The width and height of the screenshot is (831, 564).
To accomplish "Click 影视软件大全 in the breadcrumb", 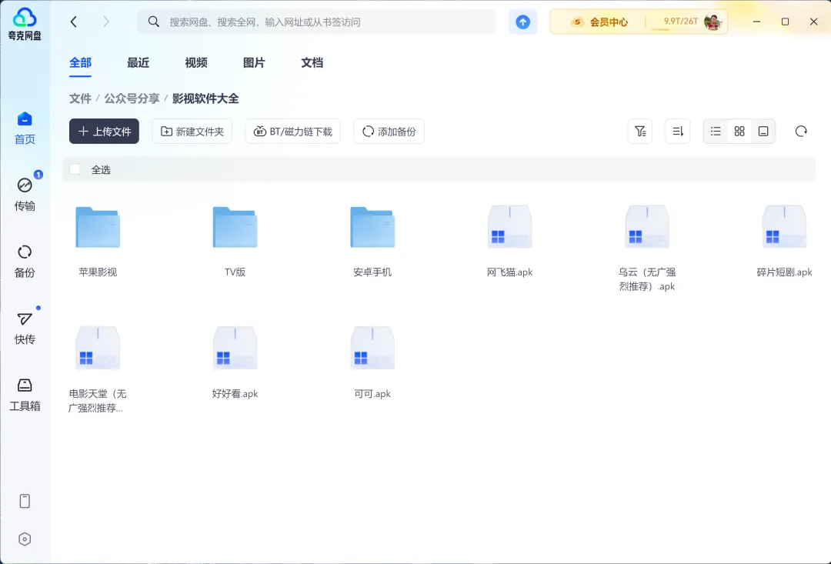I will [205, 98].
